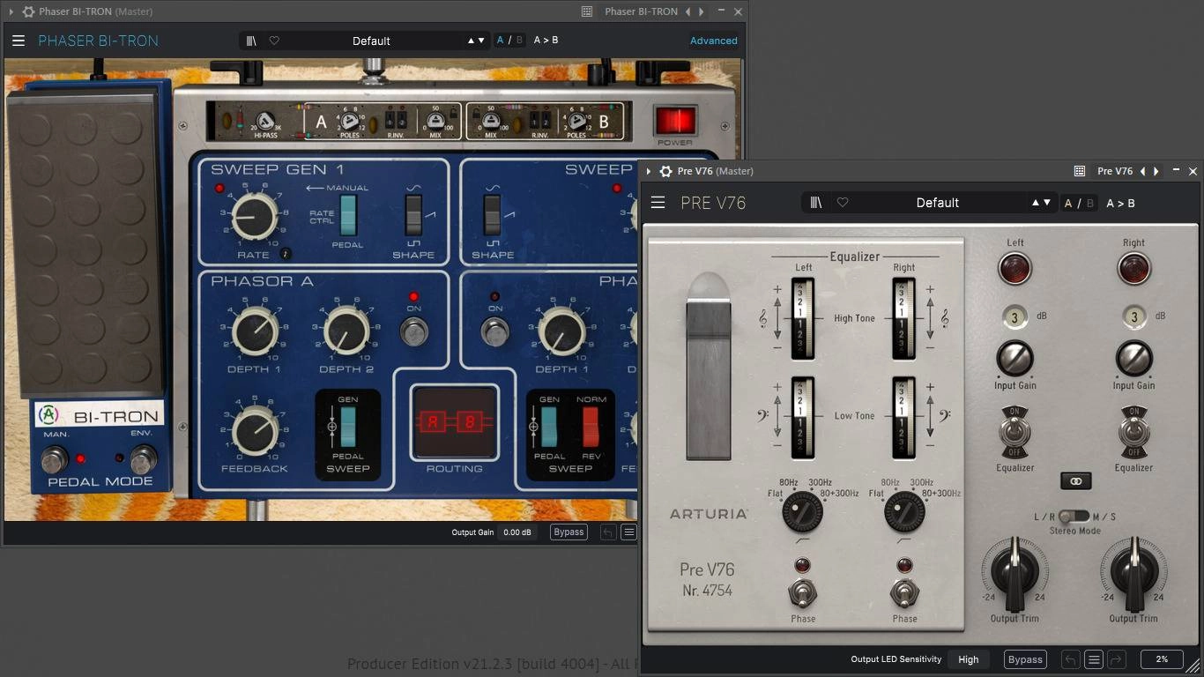1204x677 pixels.
Task: Click the info icon beside the Rate knob
Action: click(285, 254)
